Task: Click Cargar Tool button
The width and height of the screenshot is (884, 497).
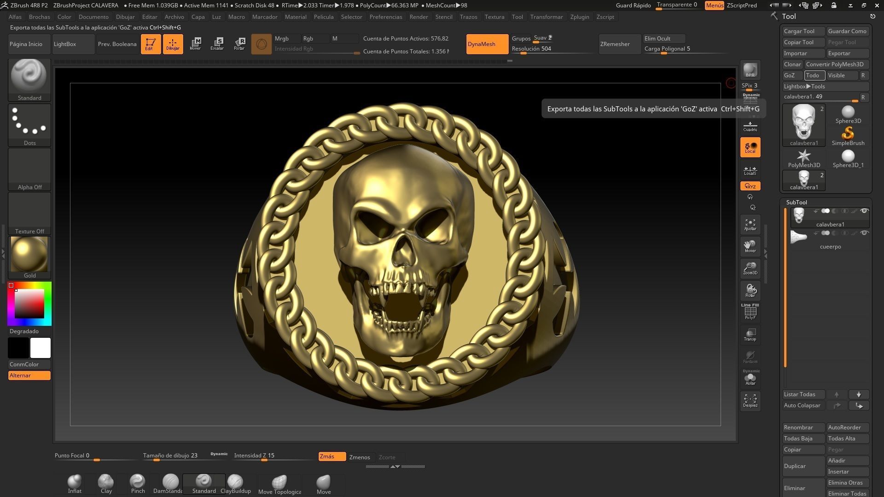Action: point(803,31)
